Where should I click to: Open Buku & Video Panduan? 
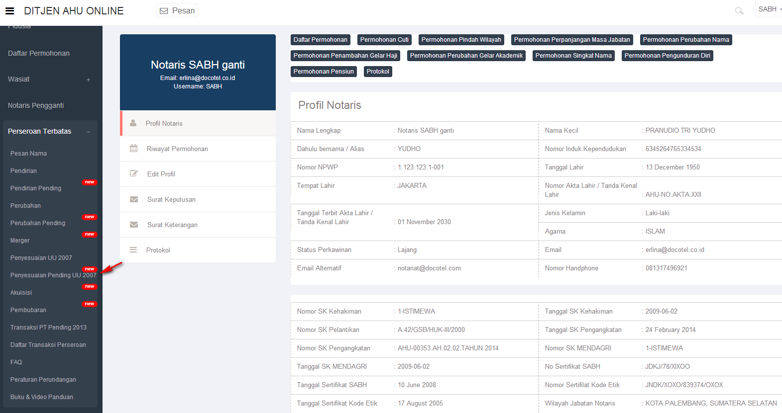tap(41, 397)
